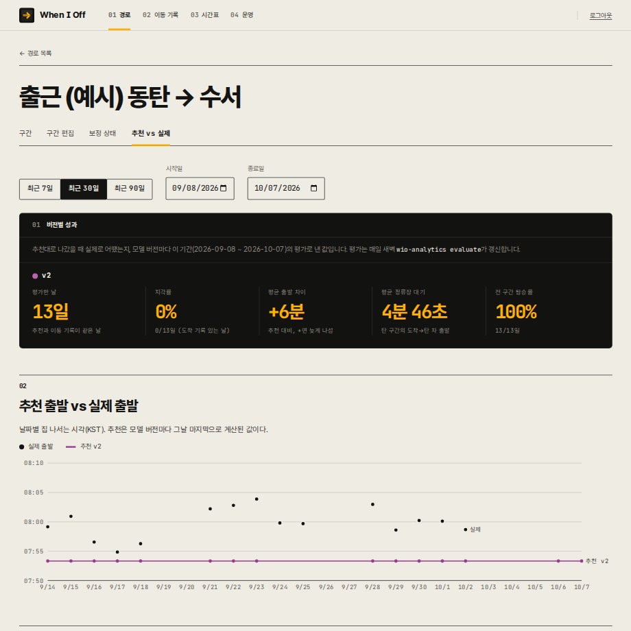The height and width of the screenshot is (631, 631).
Task: Click the 버전별 성과 panel heading
Action: click(x=62, y=224)
